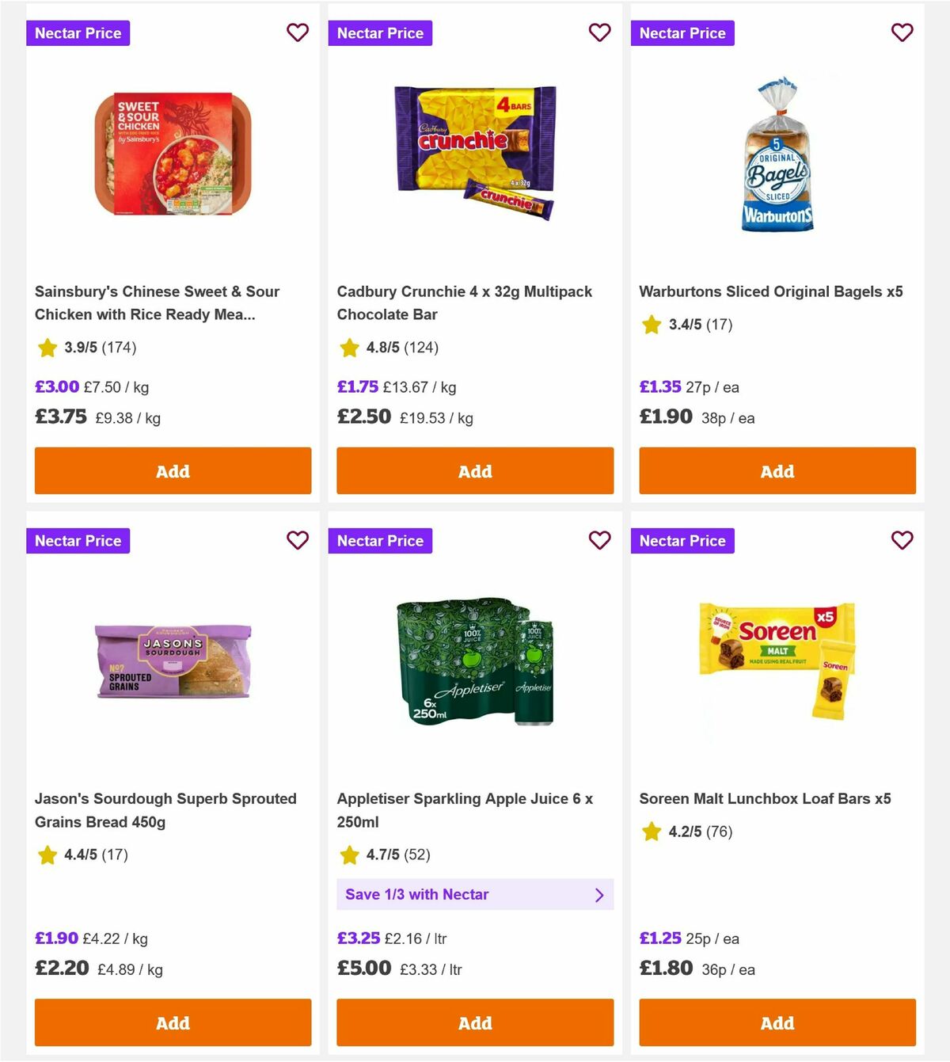Click the star icon on the Crunchie rating
Image resolution: width=950 pixels, height=1062 pixels.
click(x=349, y=347)
